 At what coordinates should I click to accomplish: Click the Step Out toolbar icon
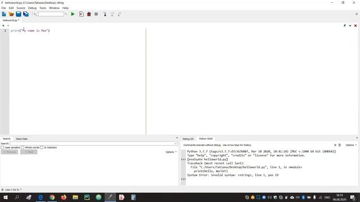[x=119, y=14]
